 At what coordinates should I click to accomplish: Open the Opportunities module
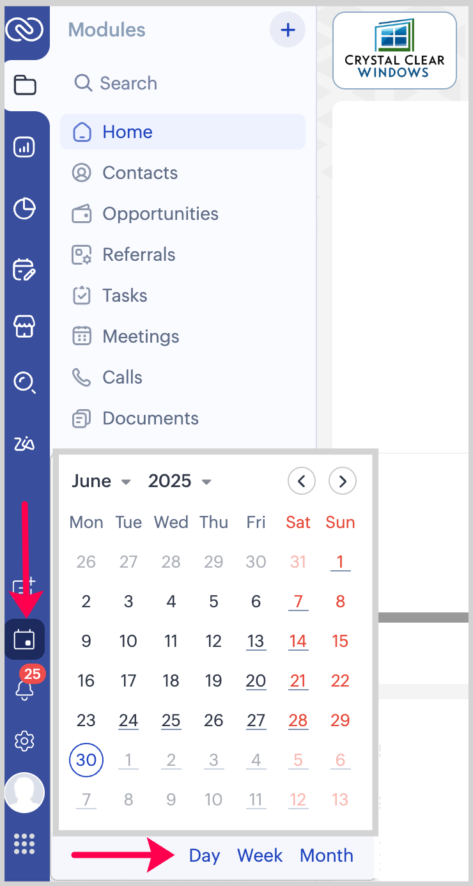click(160, 214)
